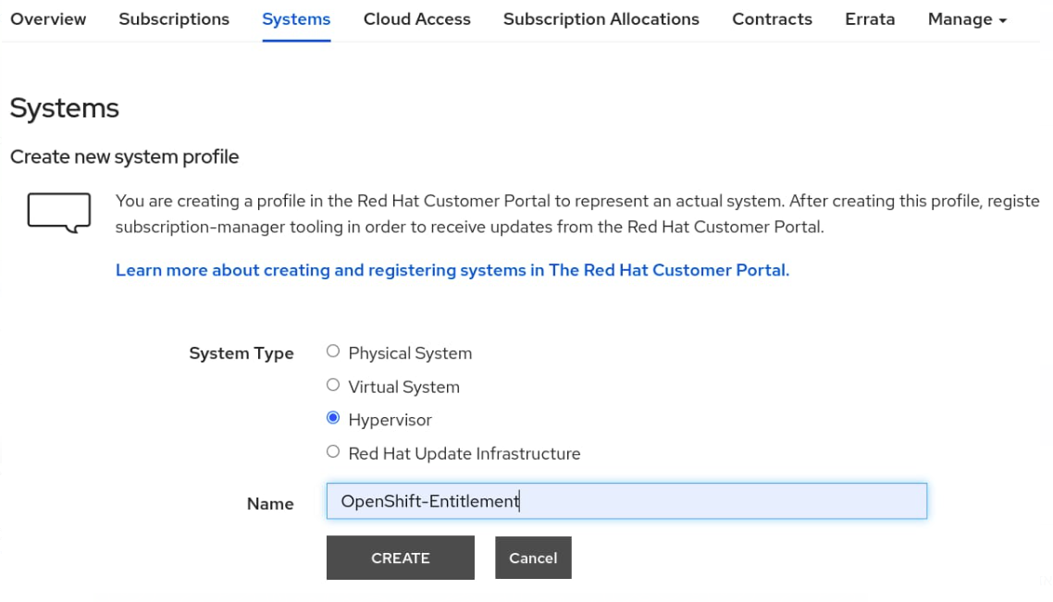Expand the Manage dropdown menu

(x=966, y=19)
